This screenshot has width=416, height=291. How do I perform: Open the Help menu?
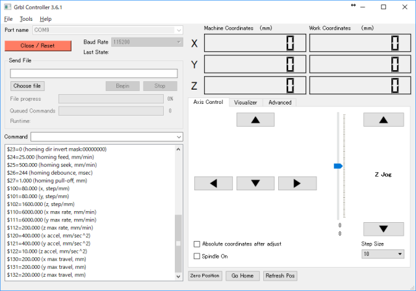pyautogui.click(x=45, y=19)
